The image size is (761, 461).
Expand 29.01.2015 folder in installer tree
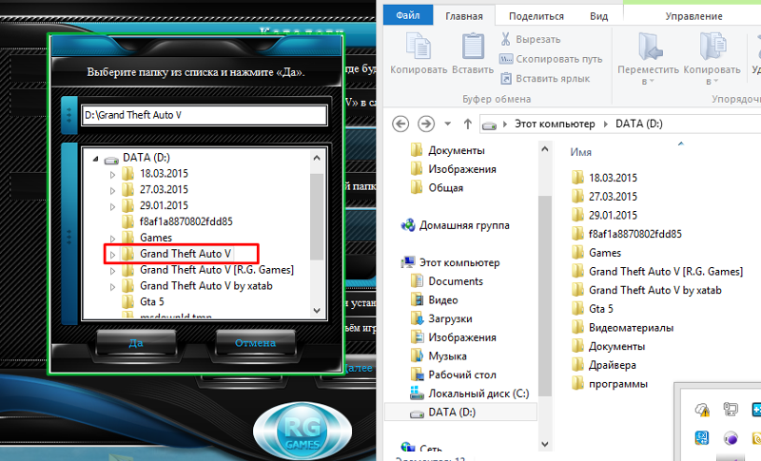[x=112, y=206]
